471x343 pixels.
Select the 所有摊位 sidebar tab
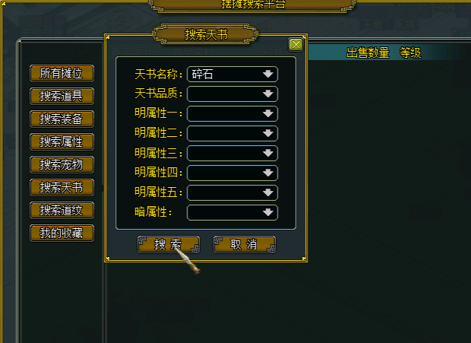[62, 73]
